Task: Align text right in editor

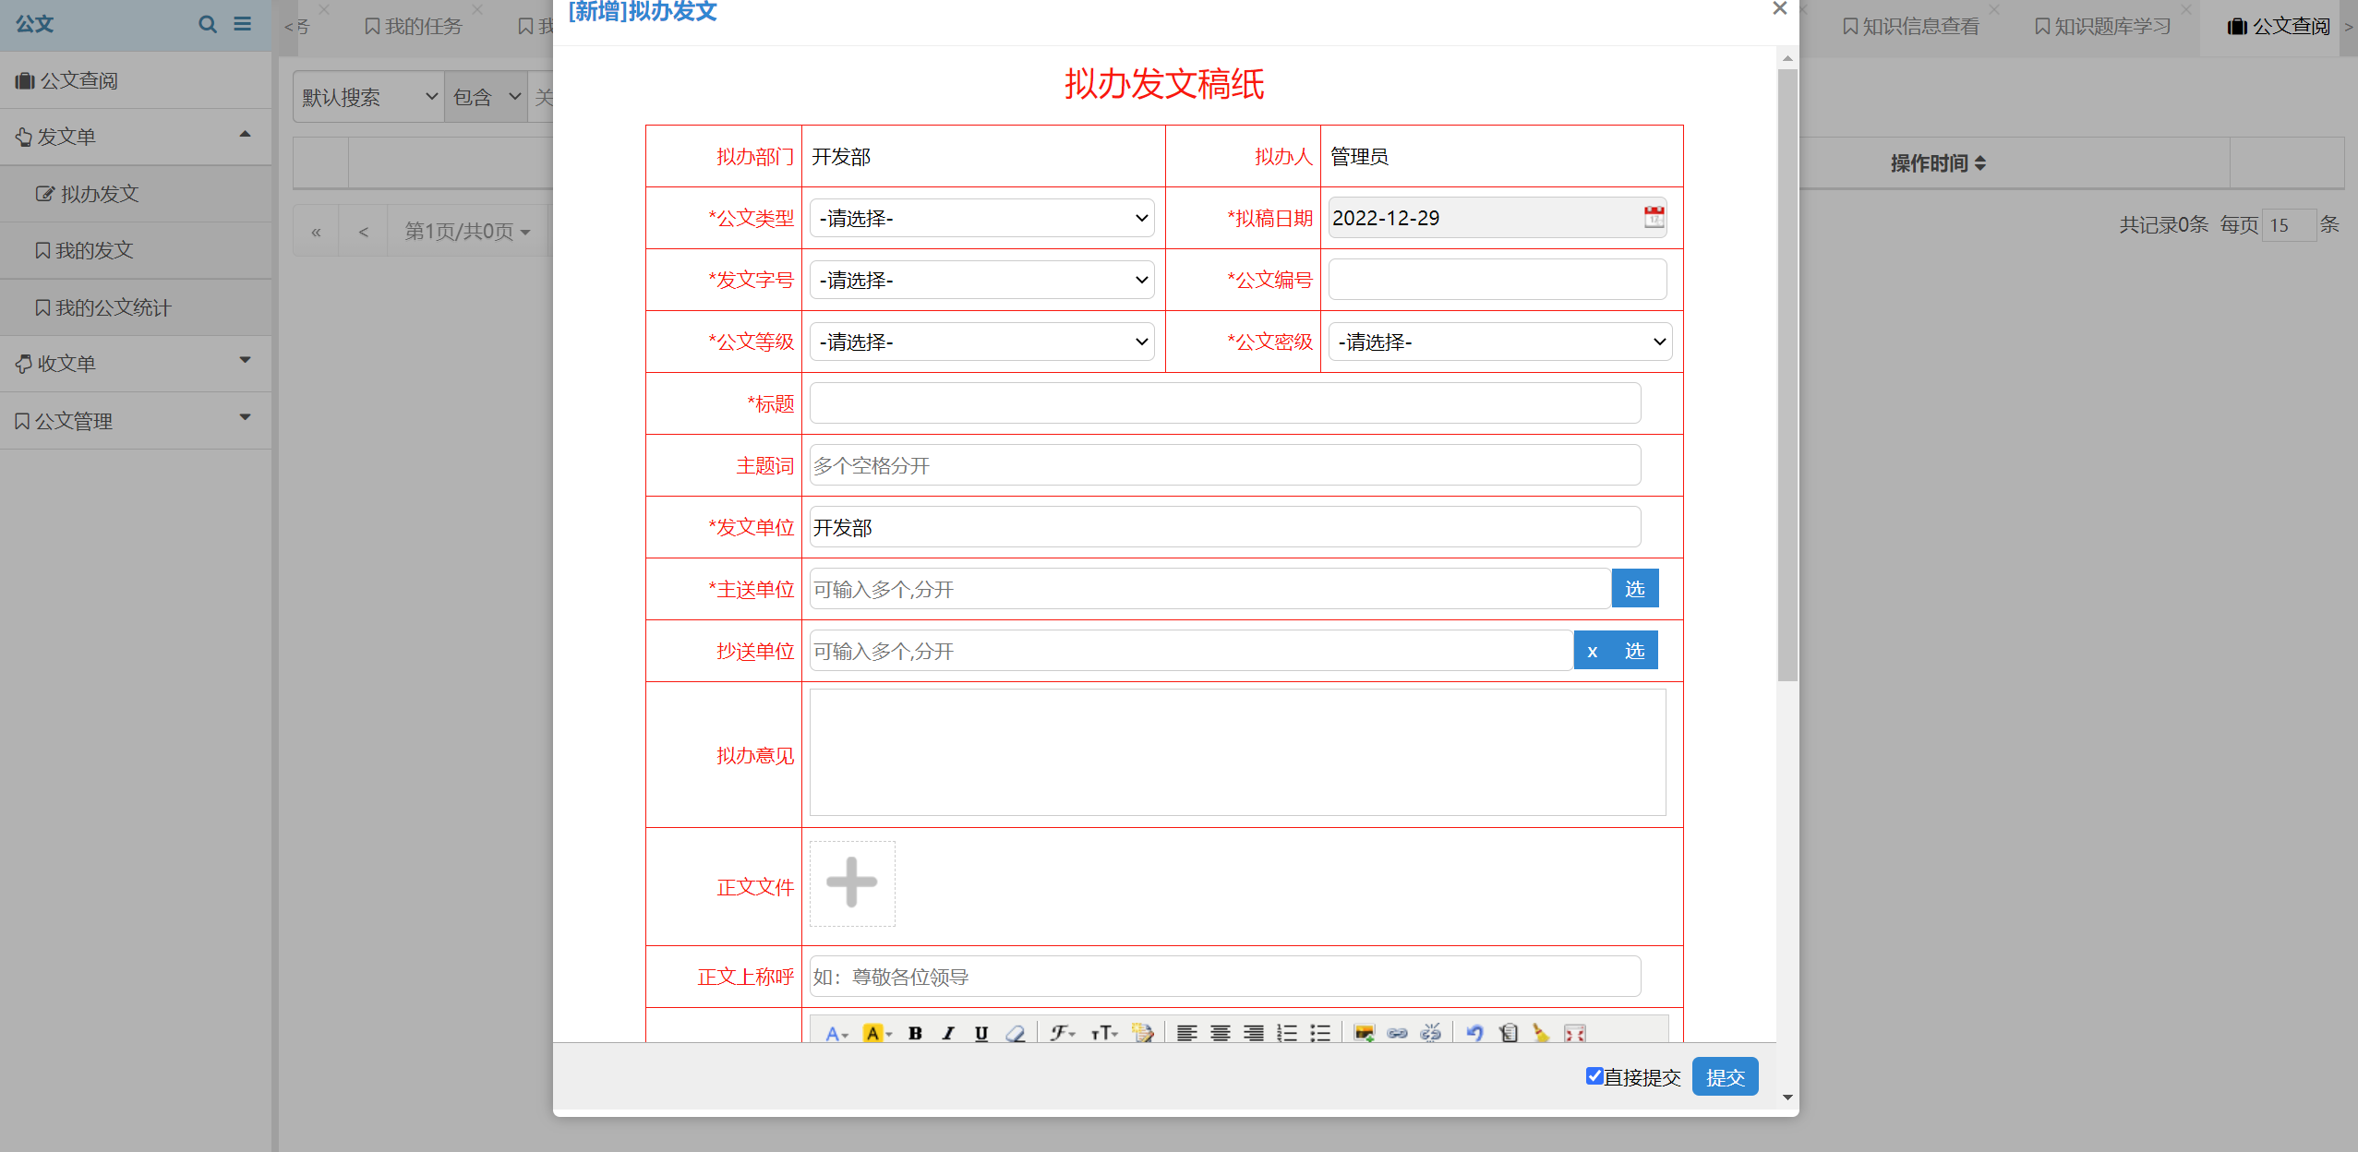Action: pyautogui.click(x=1254, y=1033)
